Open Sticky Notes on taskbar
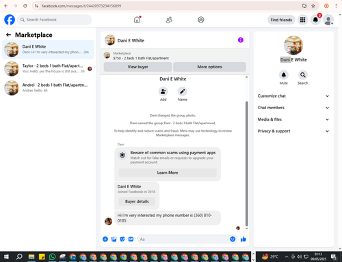The image size is (342, 262). pos(42,257)
